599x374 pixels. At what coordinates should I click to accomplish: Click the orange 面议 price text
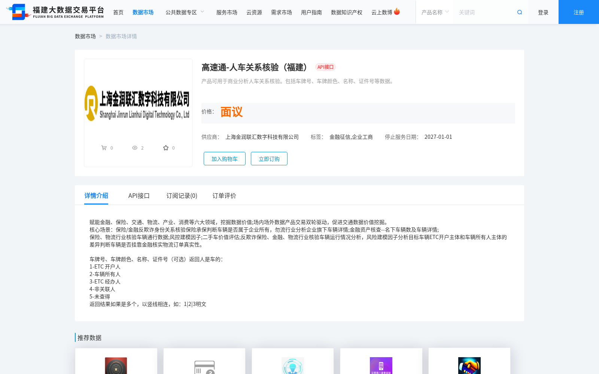(x=231, y=112)
